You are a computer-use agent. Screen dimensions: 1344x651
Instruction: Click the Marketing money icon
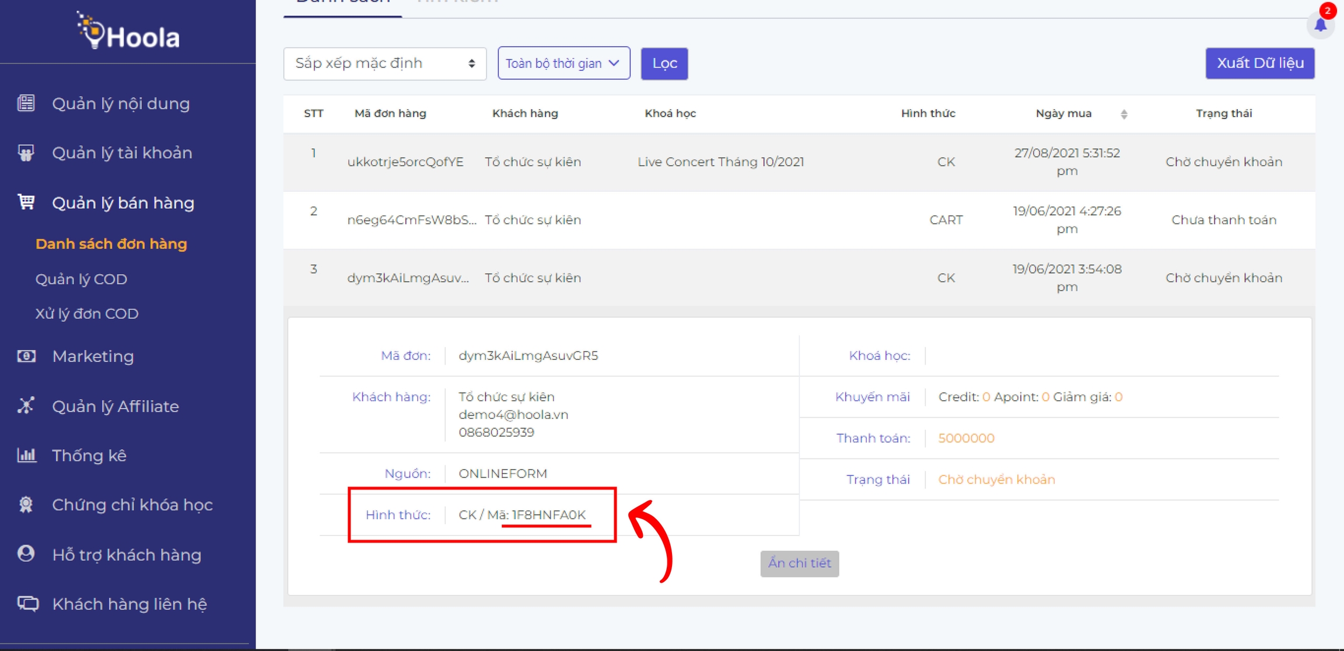pos(26,356)
